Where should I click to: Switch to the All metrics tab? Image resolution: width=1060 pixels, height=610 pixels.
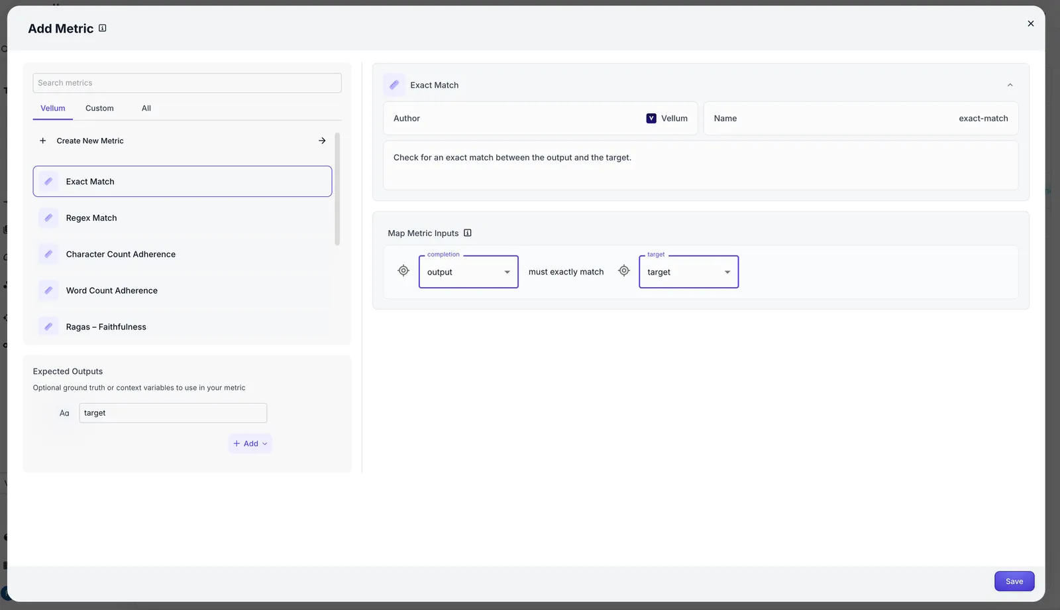[146, 108]
